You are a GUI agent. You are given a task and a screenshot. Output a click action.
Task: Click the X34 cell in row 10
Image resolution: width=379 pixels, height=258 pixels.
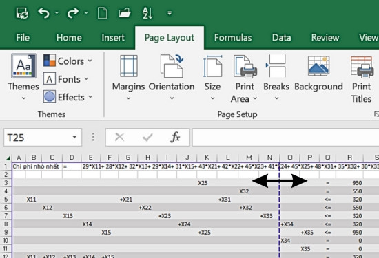point(285,240)
